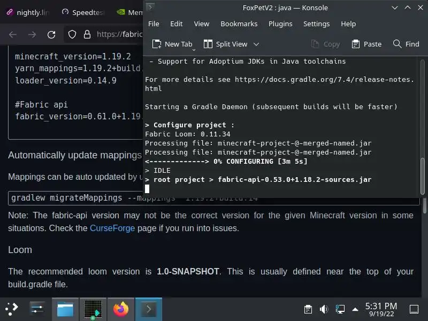This screenshot has height=321, width=428.
Task: Open the Settings menu in Konsole
Action: (316, 24)
